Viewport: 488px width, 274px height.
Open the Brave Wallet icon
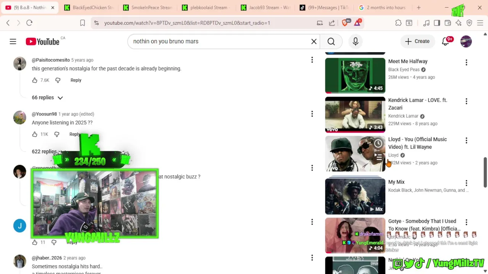click(448, 23)
